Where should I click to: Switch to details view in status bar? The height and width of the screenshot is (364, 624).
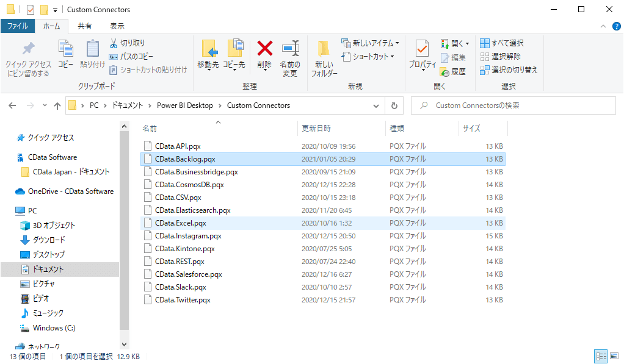coord(601,356)
